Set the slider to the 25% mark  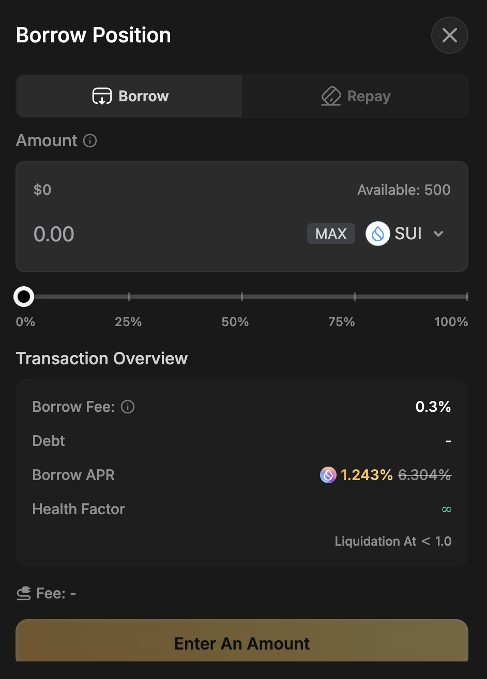click(129, 297)
